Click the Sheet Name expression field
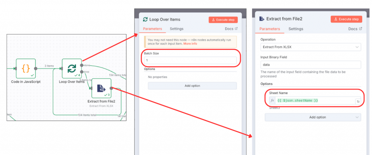 315,101
